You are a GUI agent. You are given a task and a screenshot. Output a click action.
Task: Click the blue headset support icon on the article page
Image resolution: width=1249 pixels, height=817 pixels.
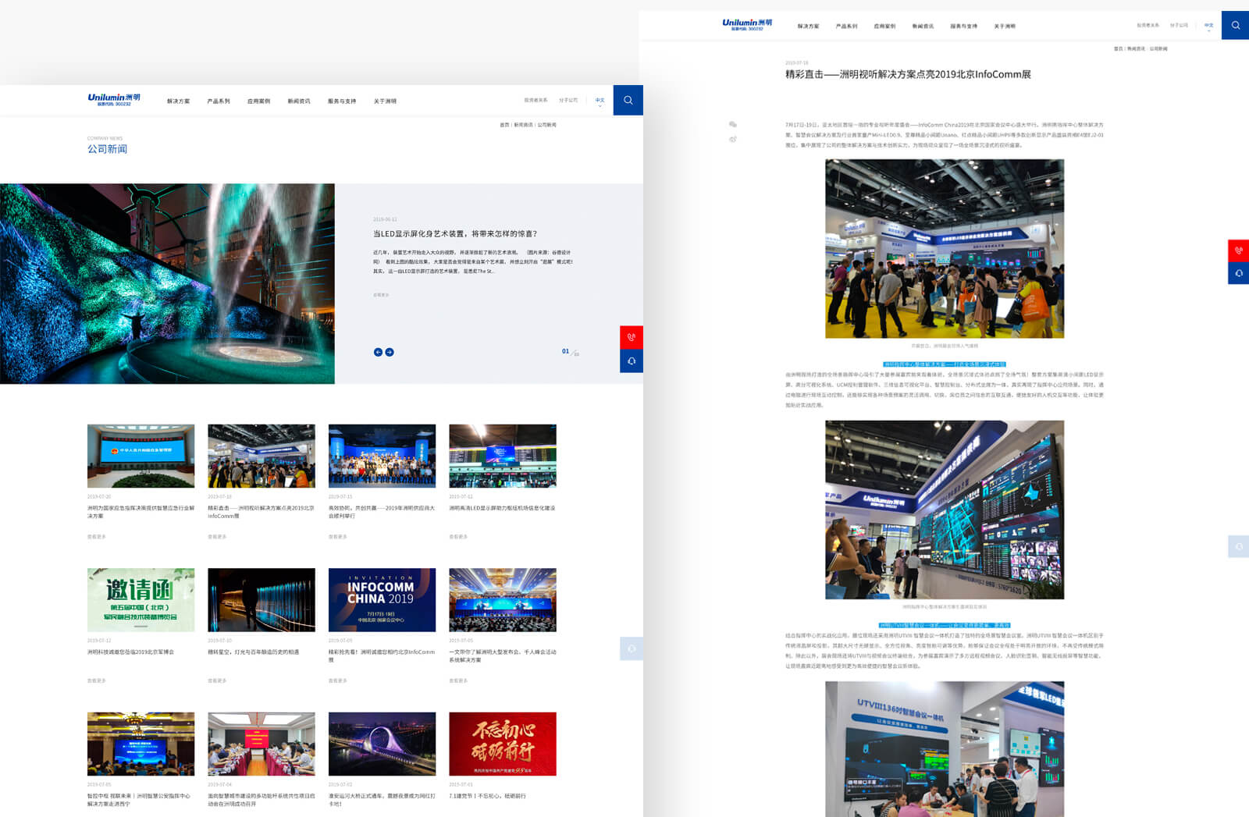[1238, 273]
